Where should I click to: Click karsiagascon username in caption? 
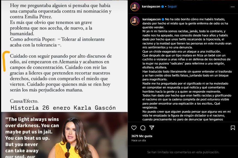point(152,19)
